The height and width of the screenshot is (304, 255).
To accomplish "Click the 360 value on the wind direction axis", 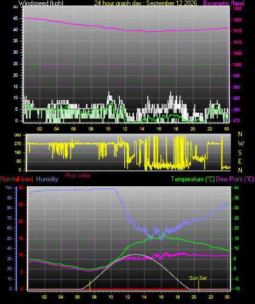I will 18,135.
